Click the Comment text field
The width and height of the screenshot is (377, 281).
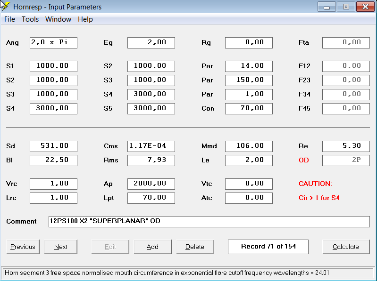[x=209, y=222]
